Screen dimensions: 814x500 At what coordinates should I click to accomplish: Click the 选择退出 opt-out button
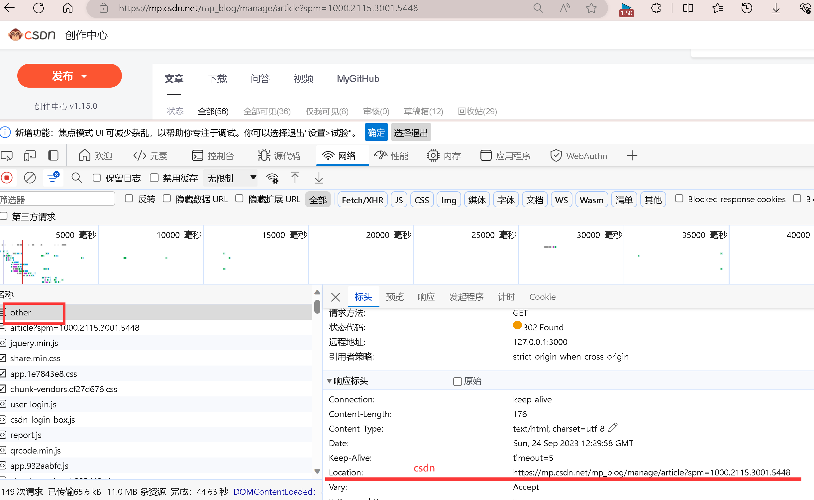pyautogui.click(x=411, y=132)
